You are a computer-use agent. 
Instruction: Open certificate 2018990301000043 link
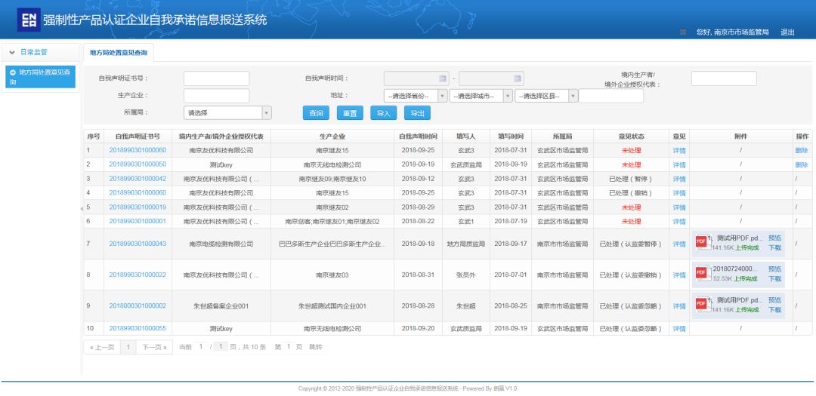point(138,244)
